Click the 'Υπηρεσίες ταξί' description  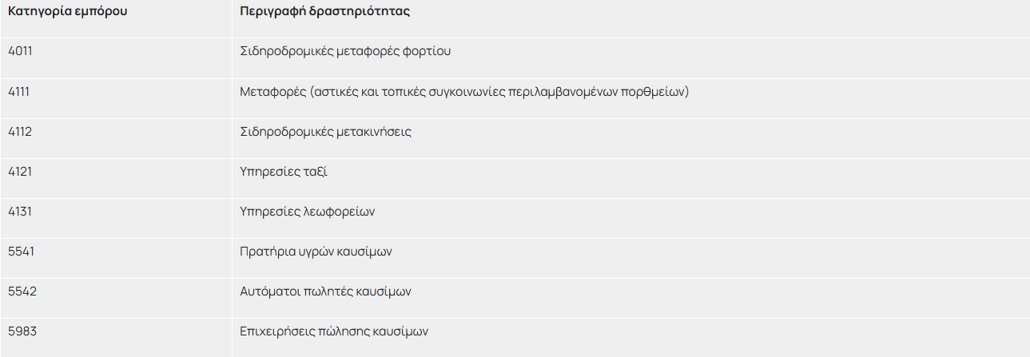click(284, 172)
